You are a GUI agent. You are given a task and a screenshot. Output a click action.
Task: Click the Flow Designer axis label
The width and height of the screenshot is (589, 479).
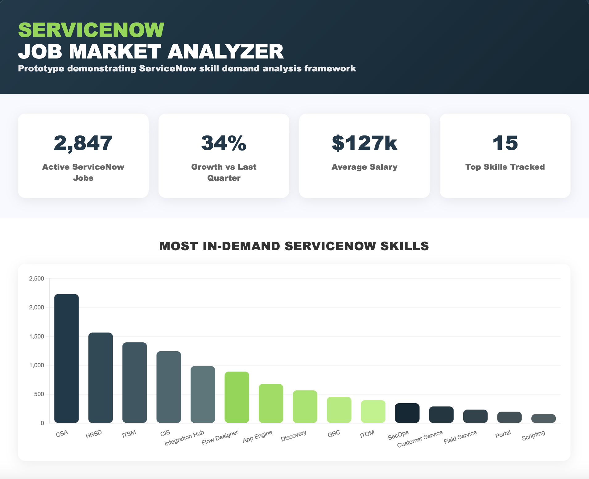(x=220, y=438)
